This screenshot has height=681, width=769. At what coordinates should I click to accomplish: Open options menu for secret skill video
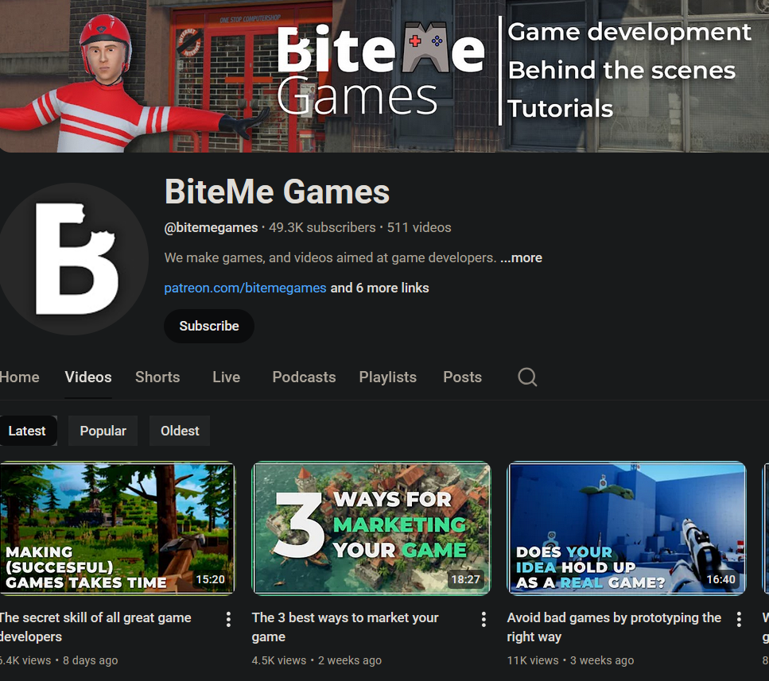[228, 619]
